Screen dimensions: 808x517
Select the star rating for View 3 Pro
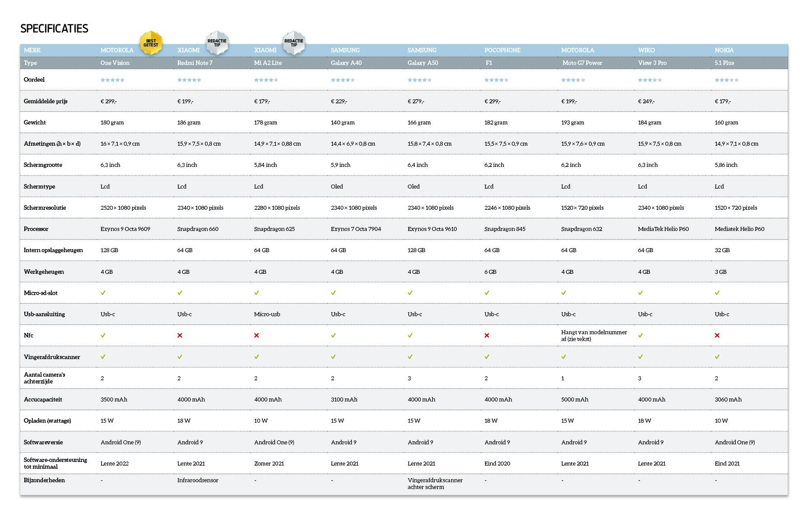[650, 80]
